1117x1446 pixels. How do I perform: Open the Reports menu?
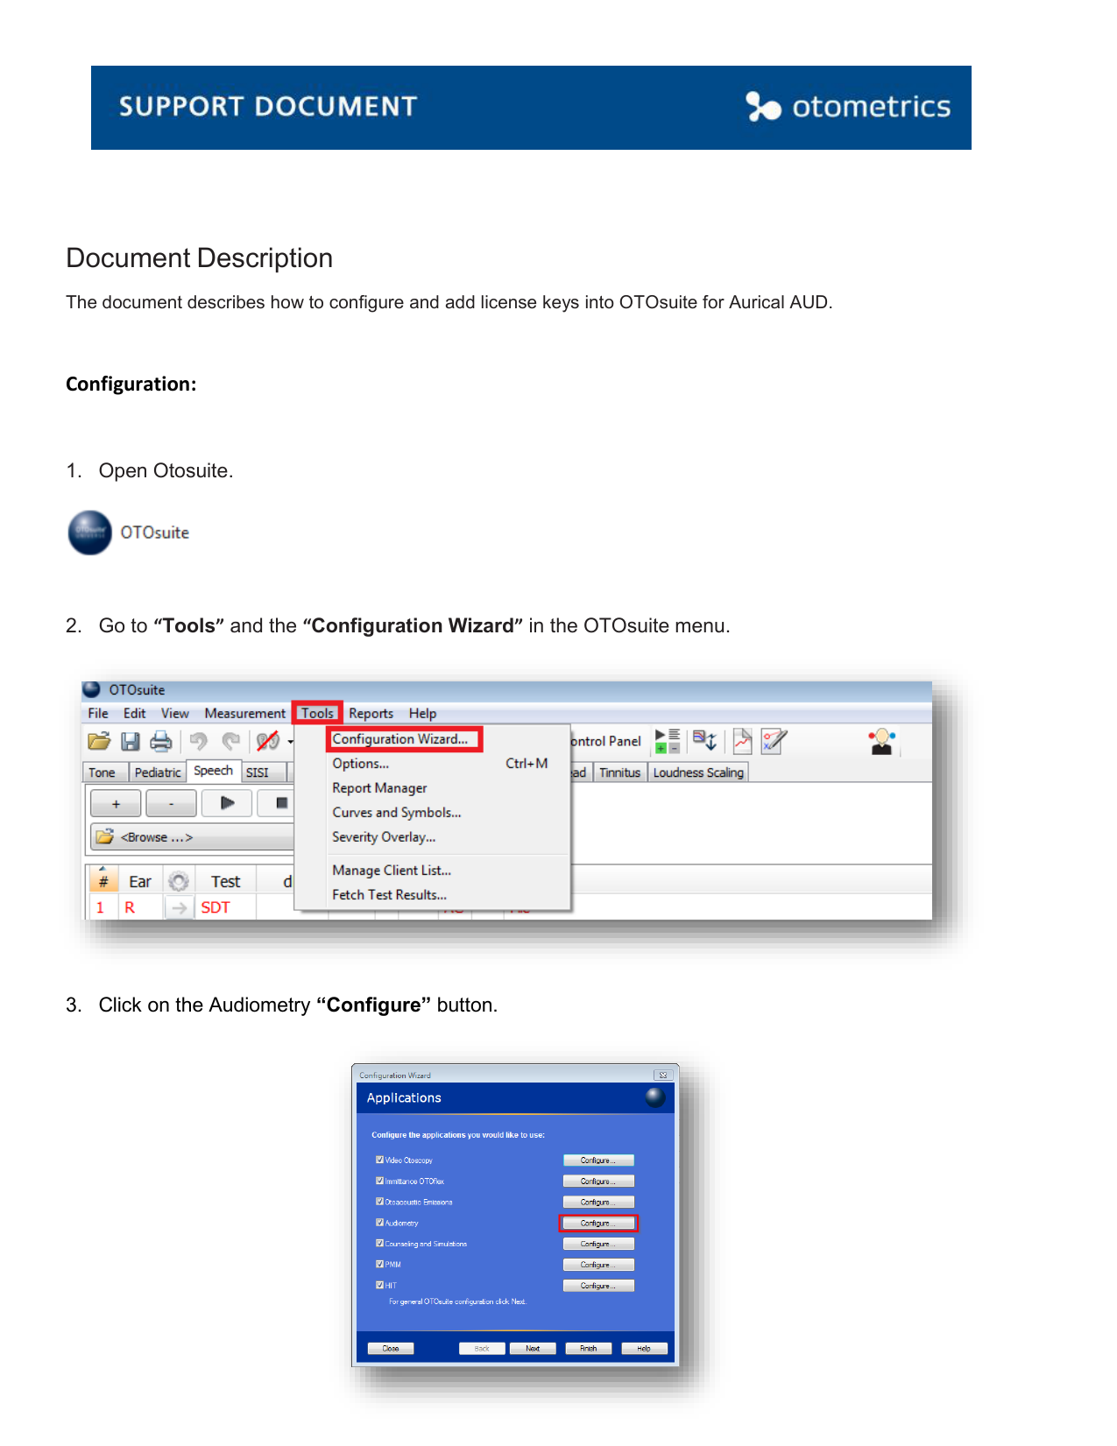point(371,714)
